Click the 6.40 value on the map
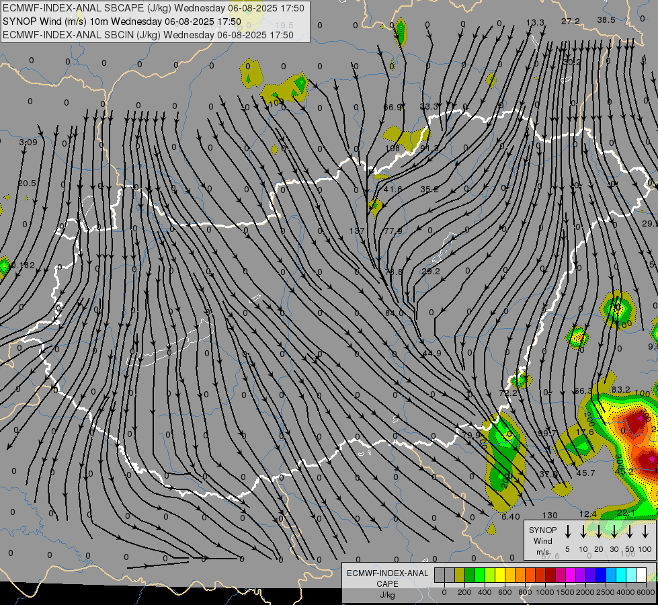Image resolution: width=658 pixels, height=605 pixels. pyautogui.click(x=511, y=517)
